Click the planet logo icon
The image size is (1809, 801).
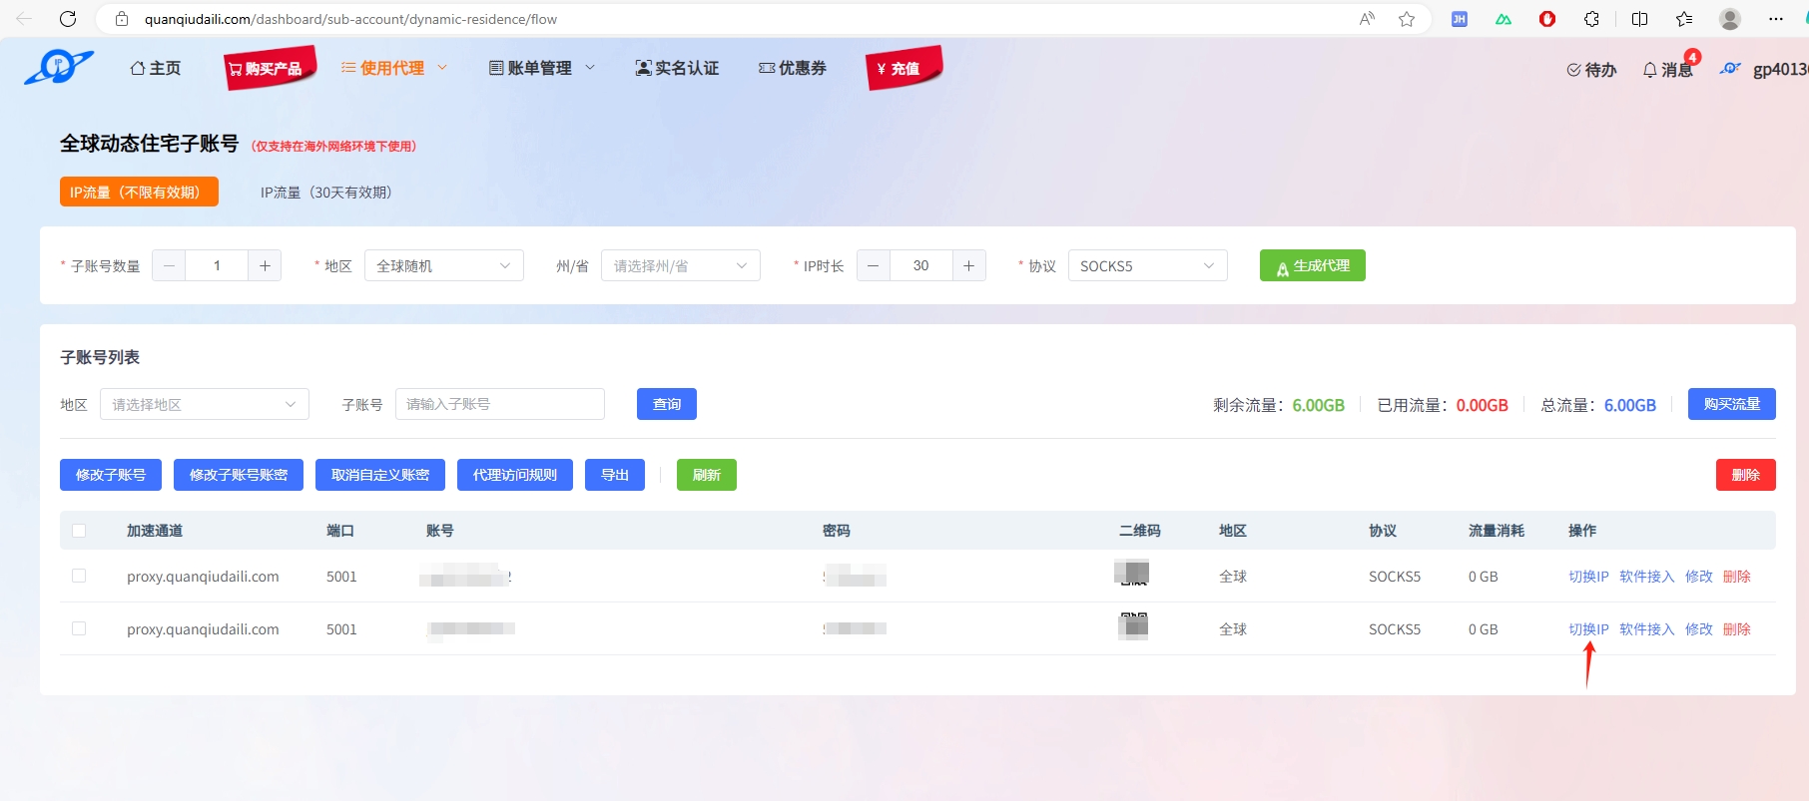tap(58, 68)
